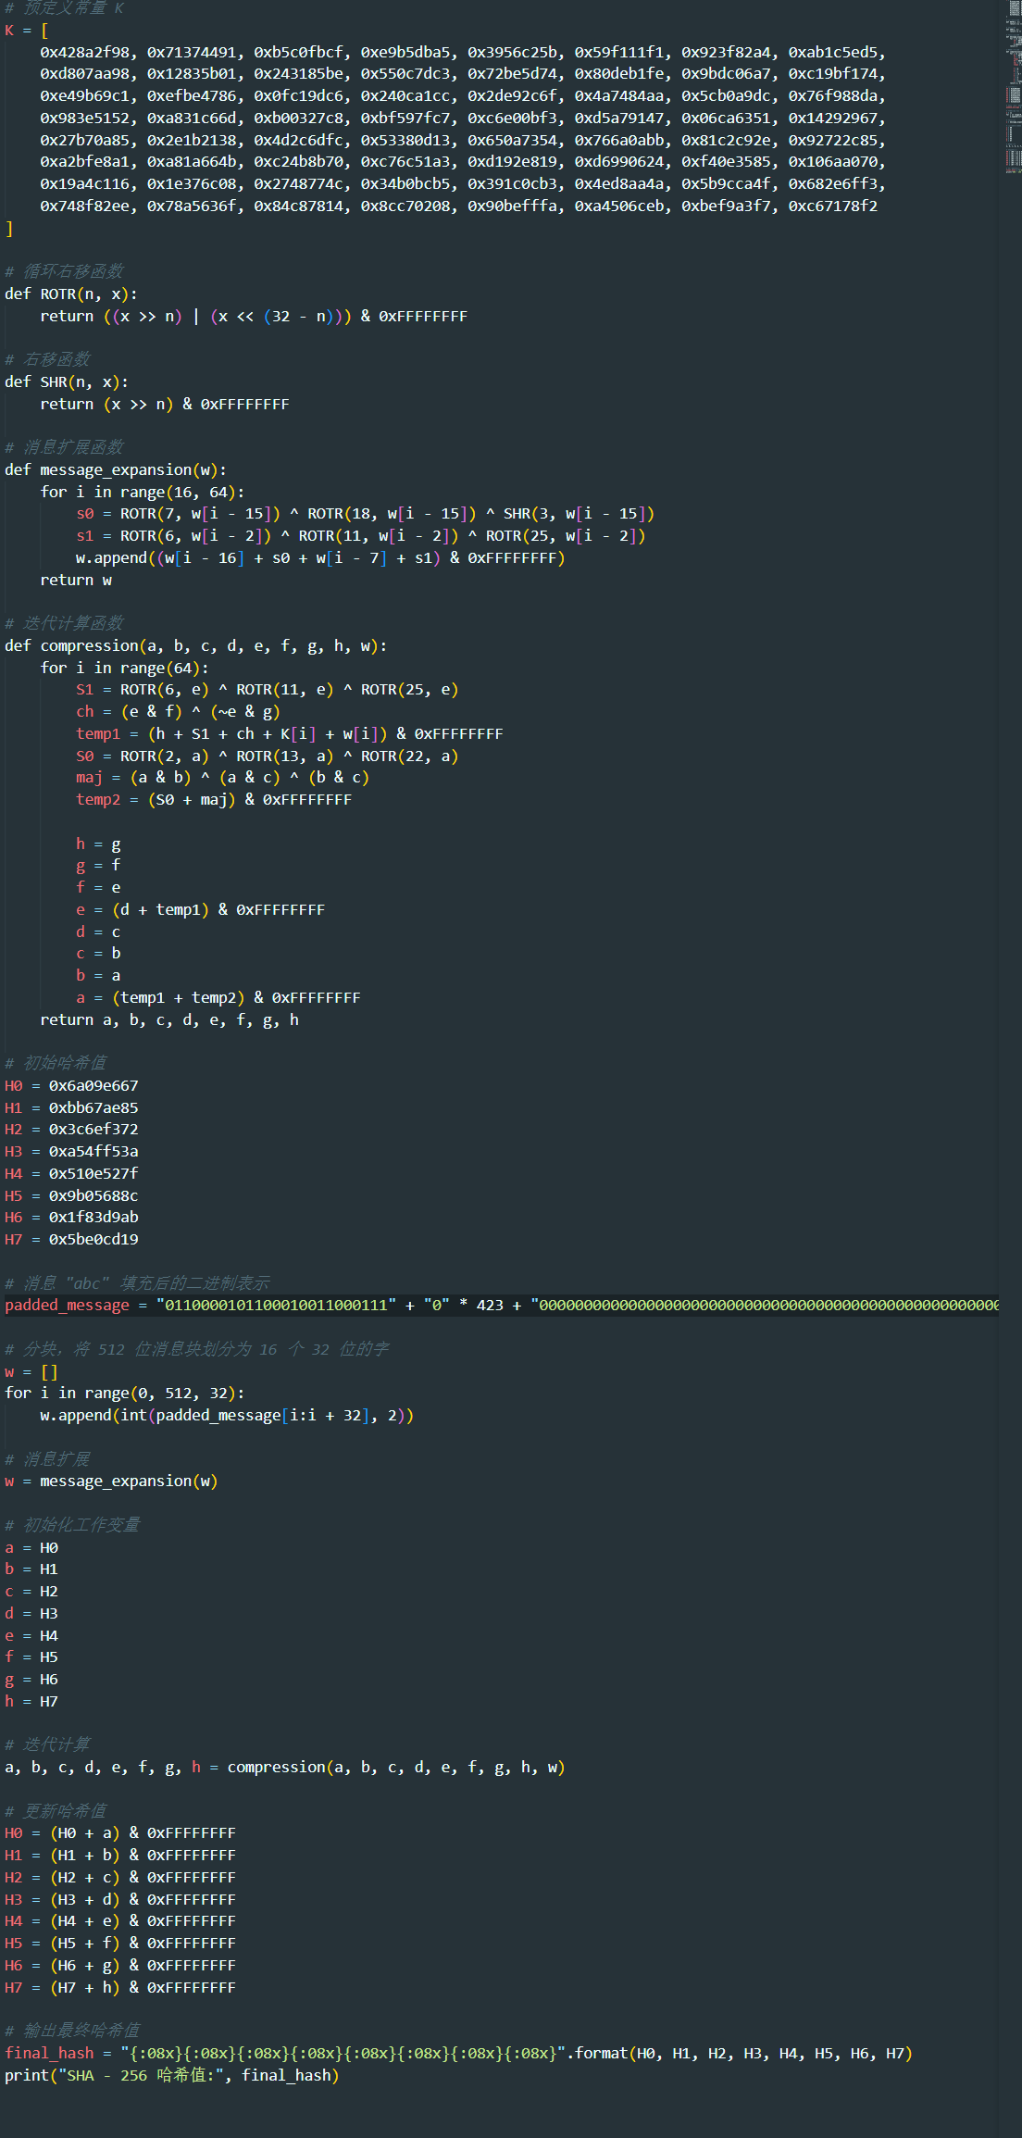The image size is (1022, 2138).
Task: Click the 'w = message_expansion(w)' call
Action: click(x=111, y=1481)
